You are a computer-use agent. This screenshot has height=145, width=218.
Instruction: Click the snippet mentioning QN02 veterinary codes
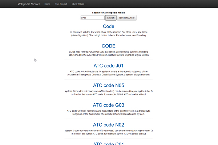(109, 132)
